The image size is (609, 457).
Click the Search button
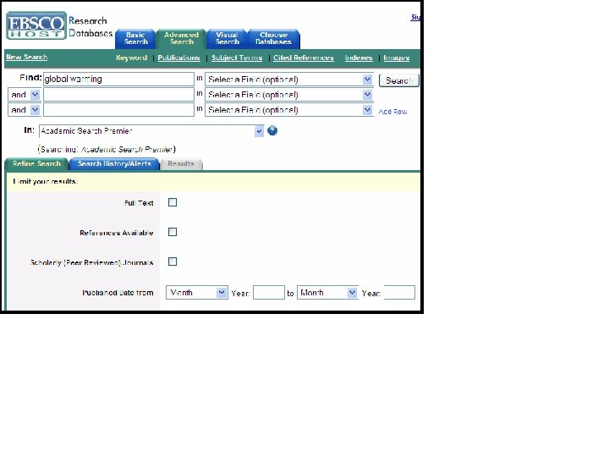click(x=399, y=80)
